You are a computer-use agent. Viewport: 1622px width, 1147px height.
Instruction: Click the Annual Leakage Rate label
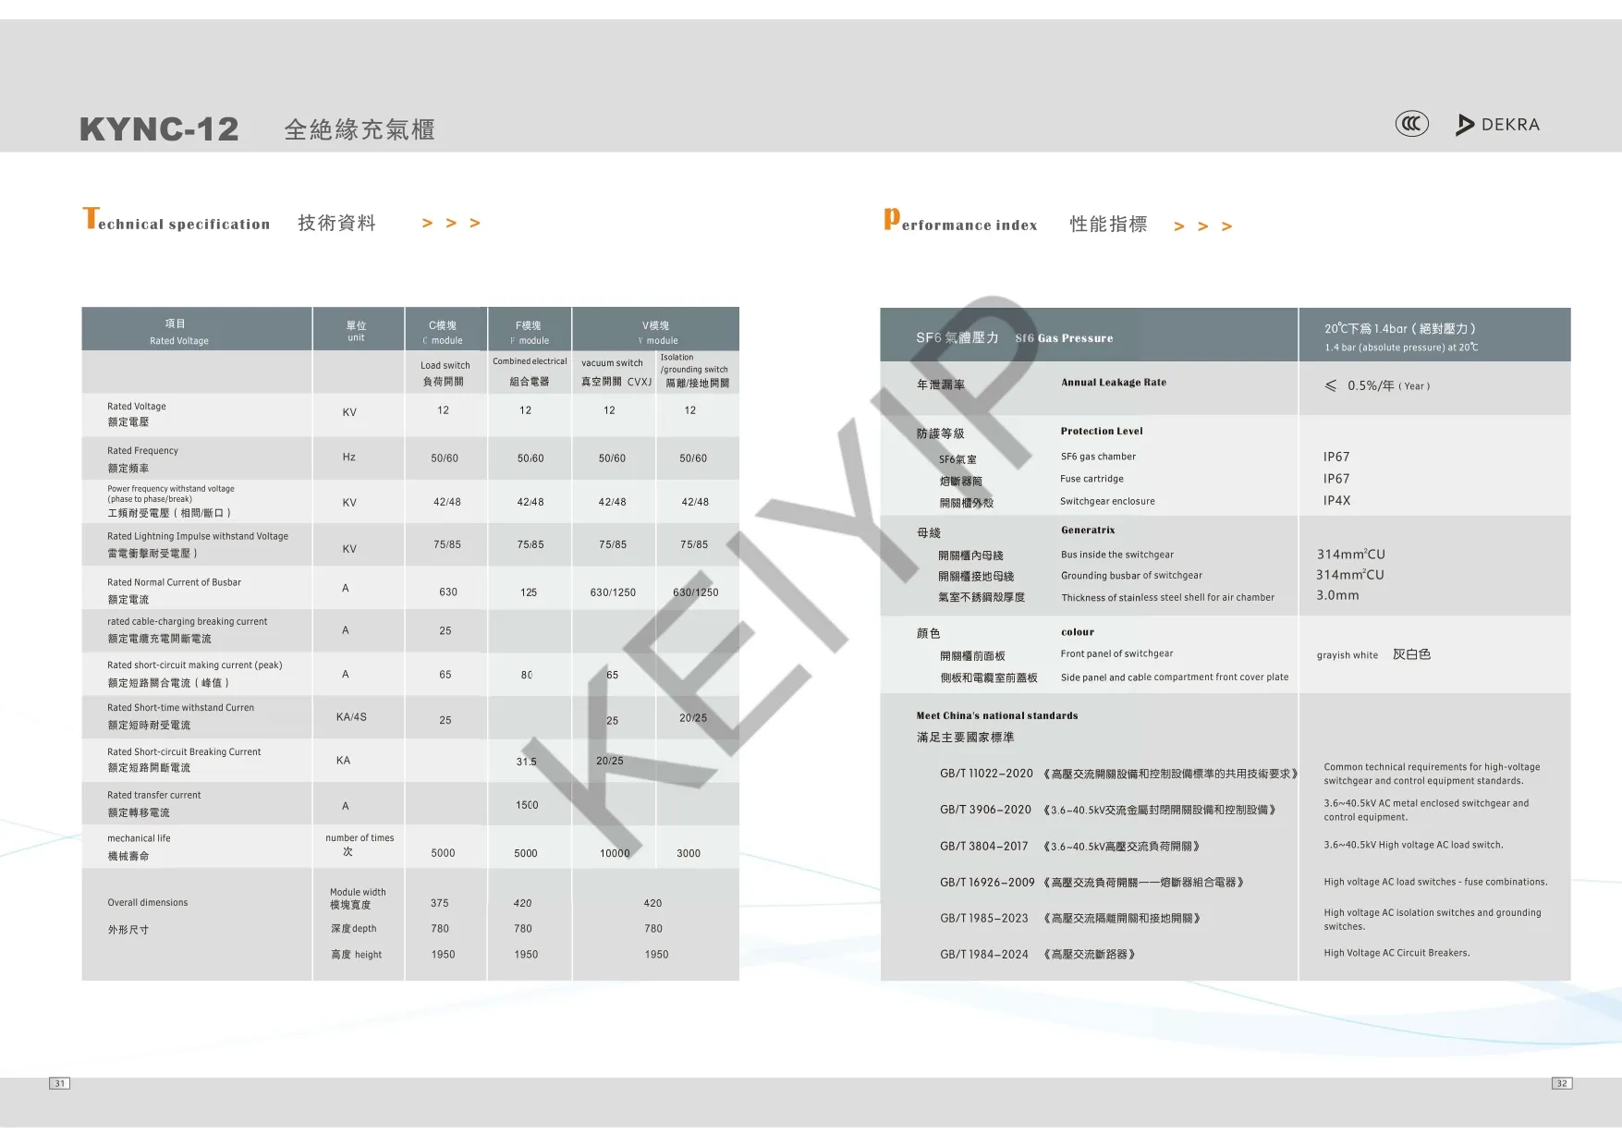tap(1113, 383)
